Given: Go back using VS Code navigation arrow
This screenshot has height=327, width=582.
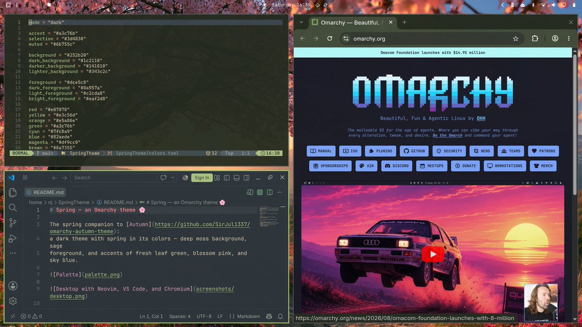Looking at the screenshot, I should [55, 177].
